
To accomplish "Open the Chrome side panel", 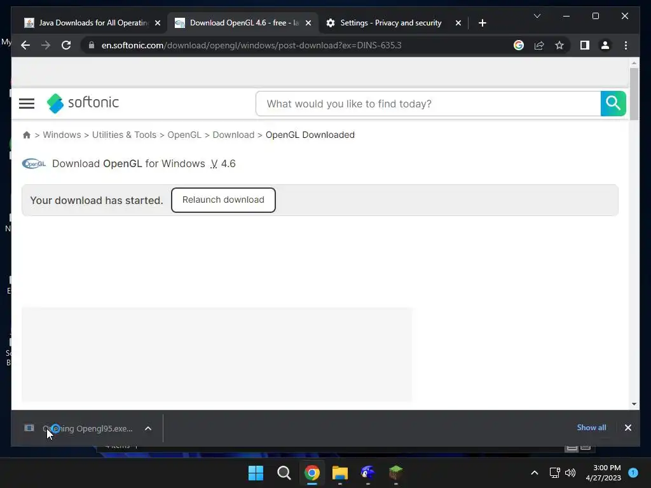I will click(x=585, y=45).
